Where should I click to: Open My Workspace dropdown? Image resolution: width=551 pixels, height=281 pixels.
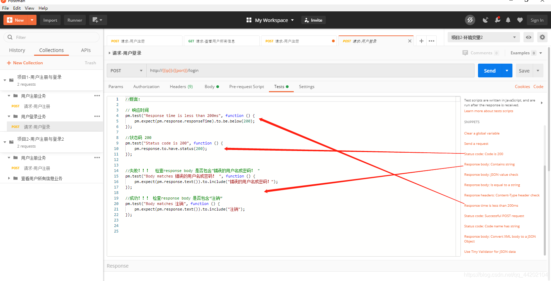tap(270, 20)
